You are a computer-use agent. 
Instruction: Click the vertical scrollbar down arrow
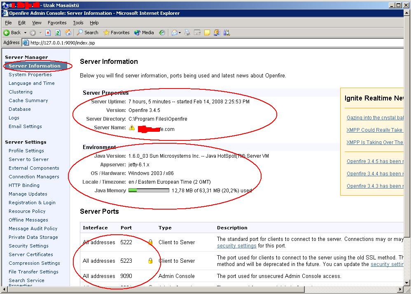click(x=407, y=283)
